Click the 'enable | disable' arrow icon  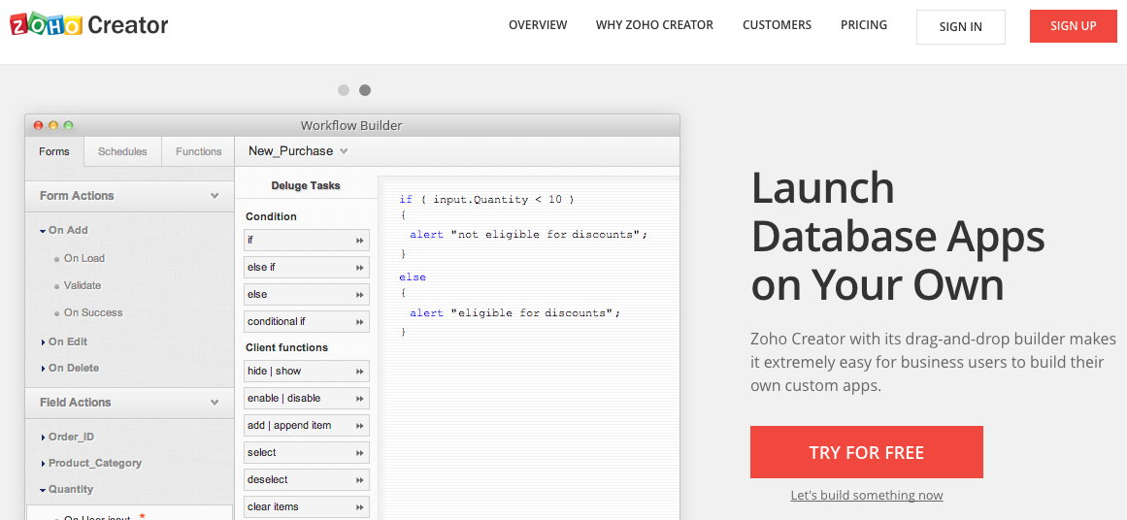point(359,399)
